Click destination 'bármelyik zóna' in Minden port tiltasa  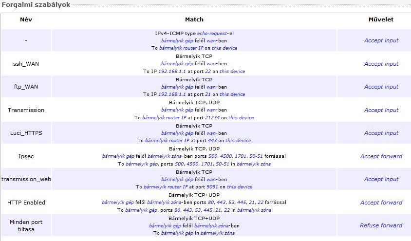[218, 233]
